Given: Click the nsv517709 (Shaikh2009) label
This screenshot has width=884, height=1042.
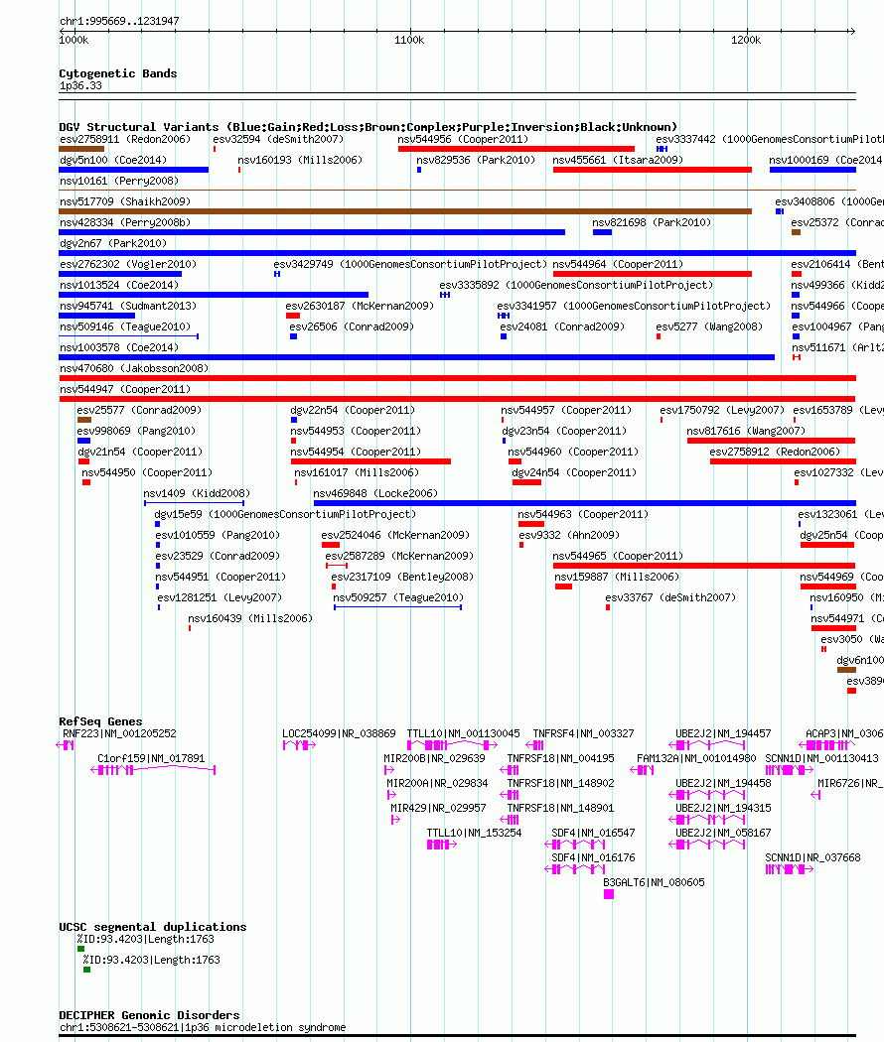Looking at the screenshot, I should pos(125,201).
